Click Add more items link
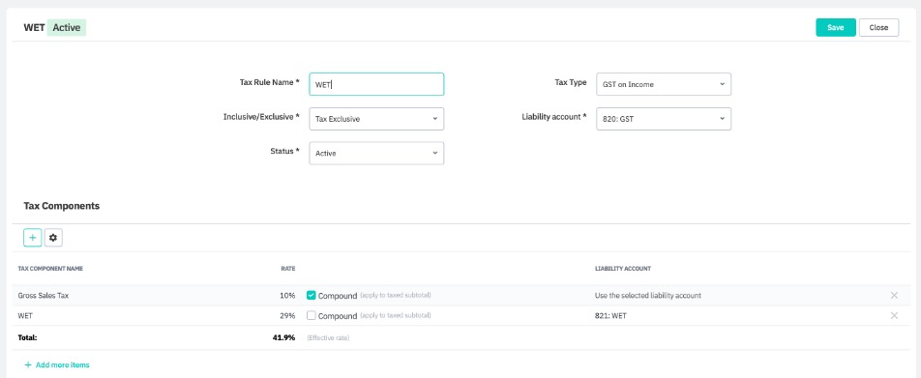Image resolution: width=921 pixels, height=378 pixels. click(x=57, y=364)
